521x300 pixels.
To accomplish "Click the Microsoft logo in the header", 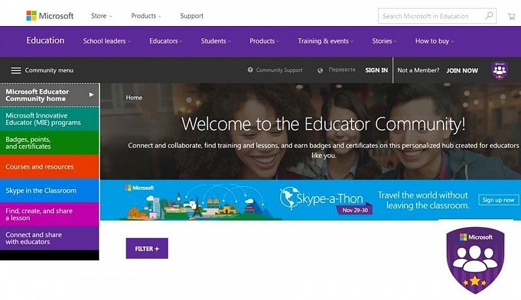I will point(50,16).
